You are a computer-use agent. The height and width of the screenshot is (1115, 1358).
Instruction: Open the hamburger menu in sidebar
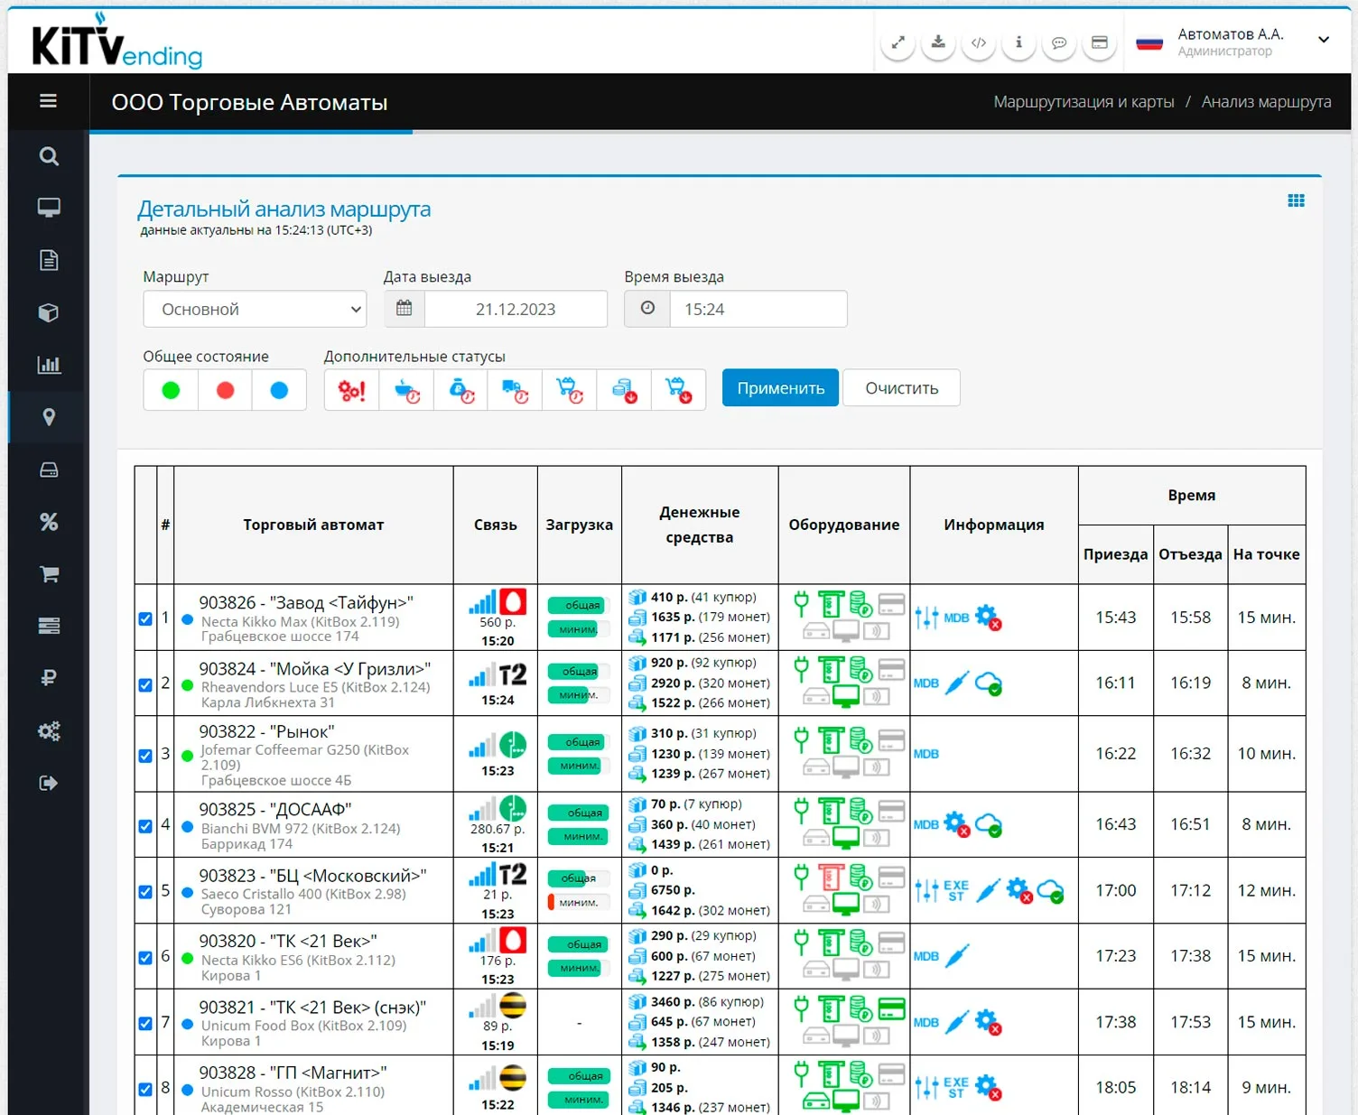pyautogui.click(x=49, y=101)
